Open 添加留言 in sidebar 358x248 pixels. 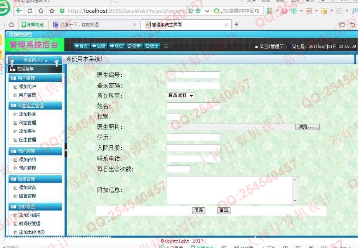27,188
